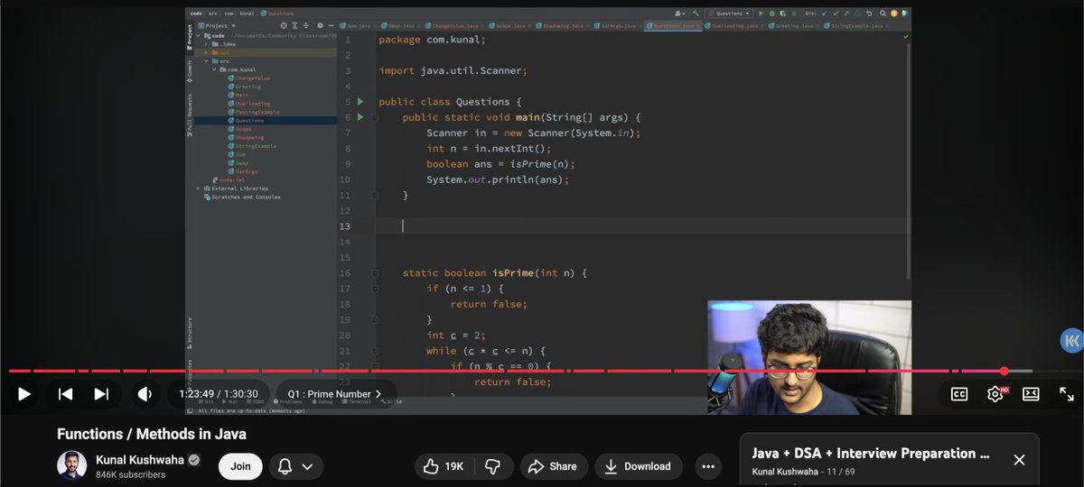
Task: Click the 1:23:49 / 1:30:30 time display
Action: click(x=219, y=394)
